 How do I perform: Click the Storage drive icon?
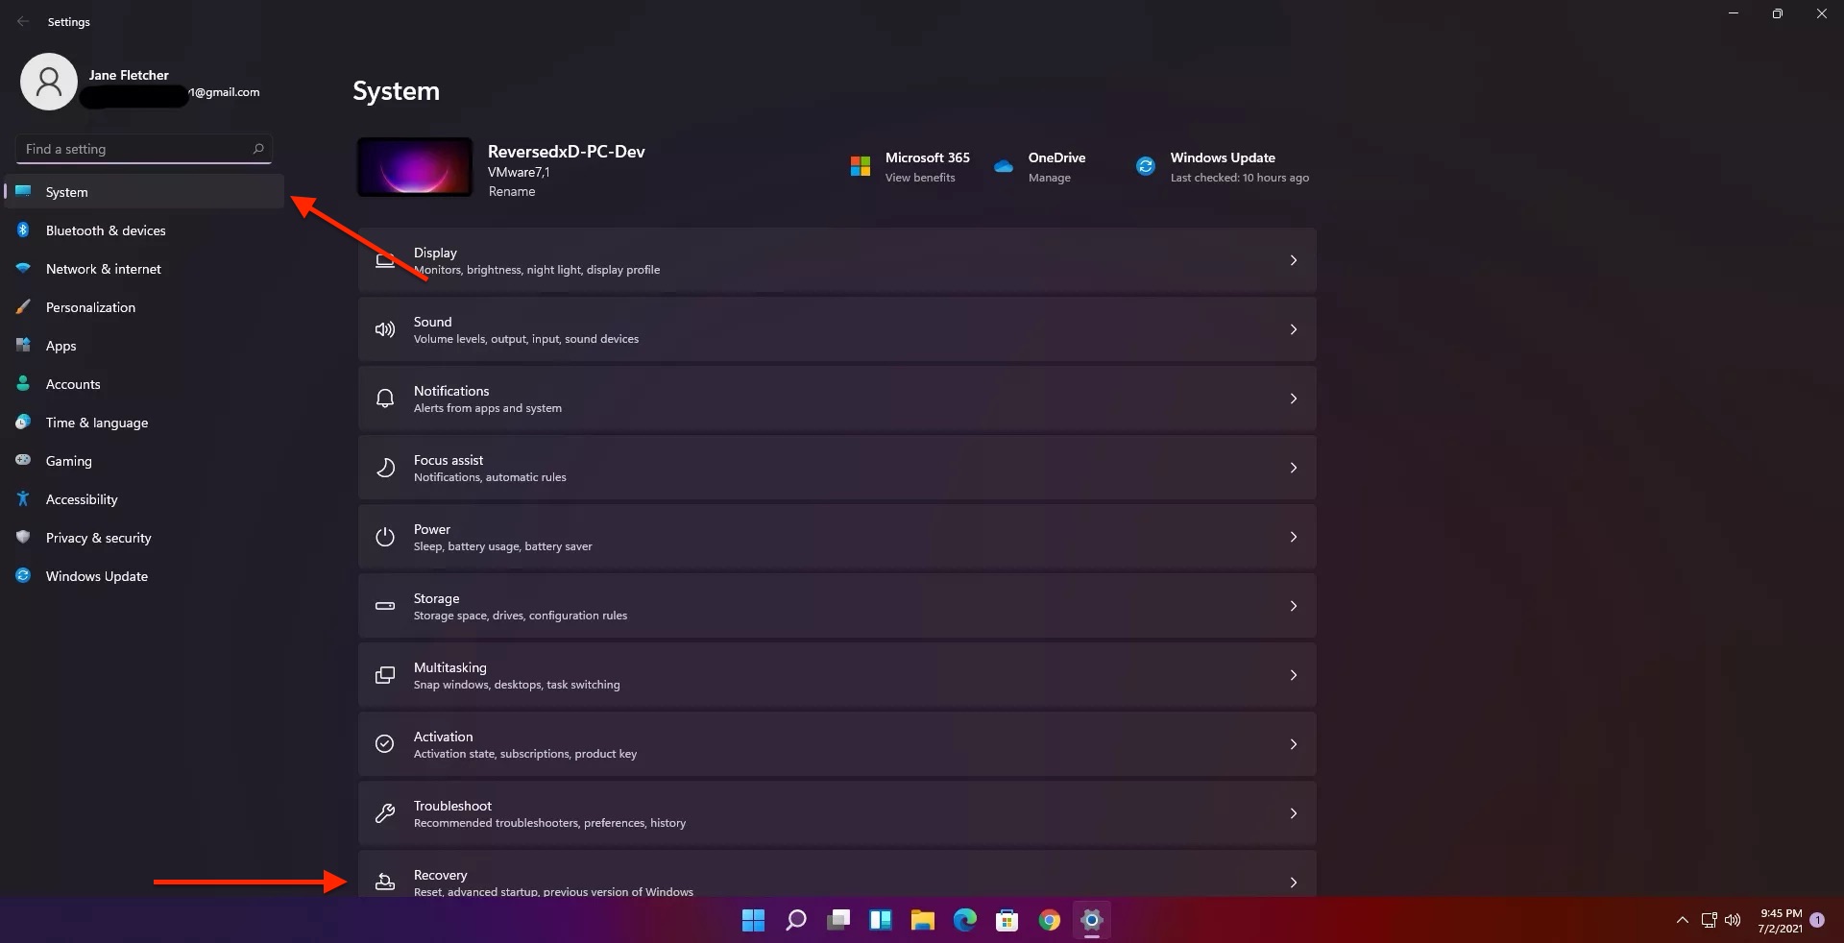(384, 606)
